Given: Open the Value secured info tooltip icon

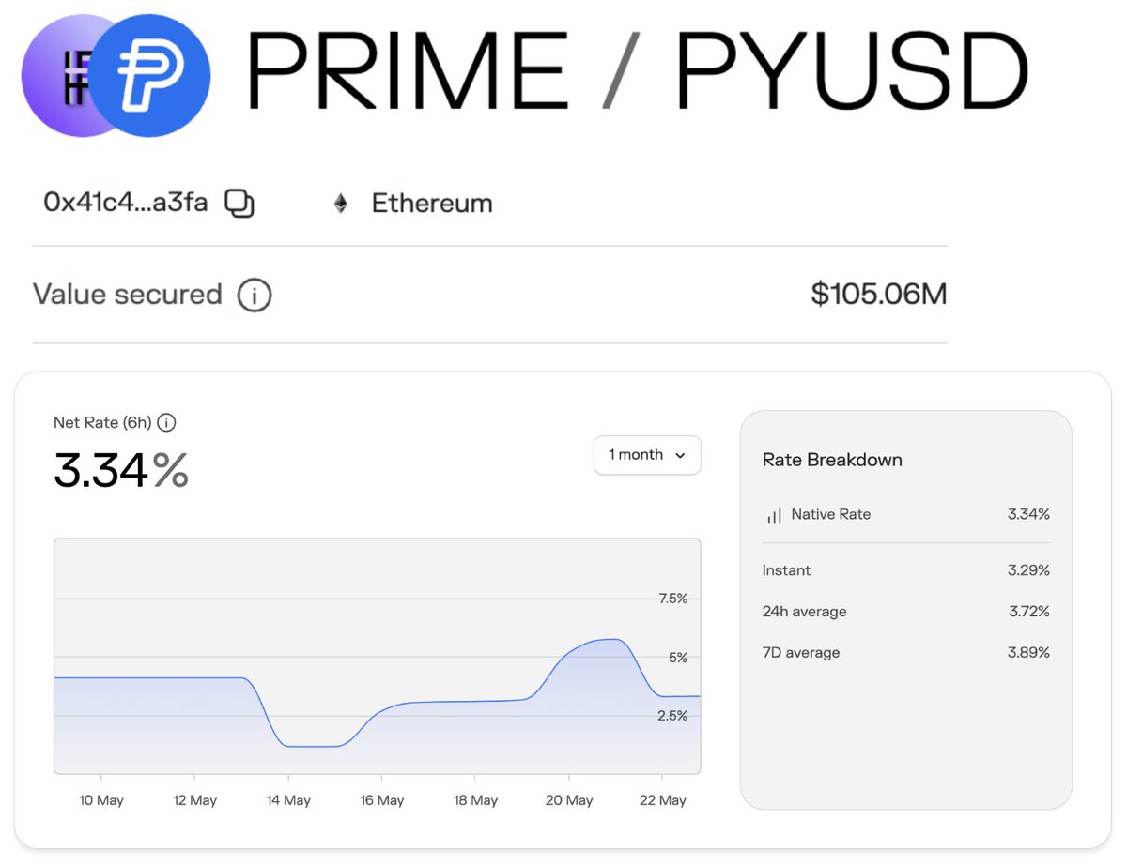Looking at the screenshot, I should (255, 296).
